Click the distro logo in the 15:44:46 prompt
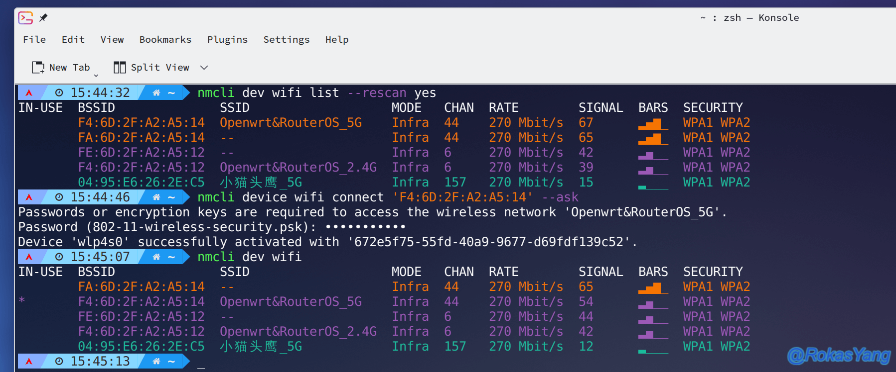The width and height of the screenshot is (896, 372). (29, 197)
